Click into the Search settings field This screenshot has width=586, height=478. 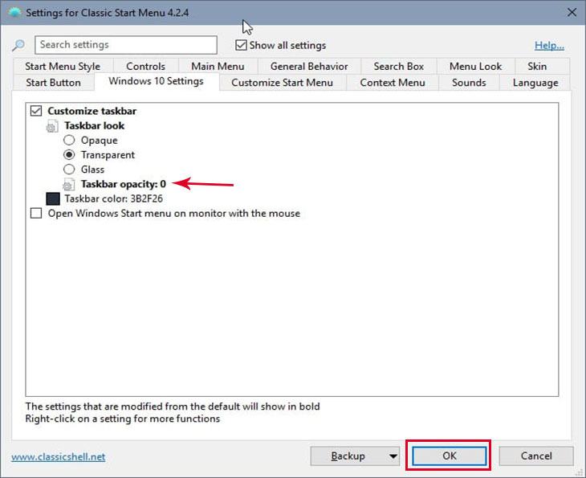pyautogui.click(x=126, y=45)
